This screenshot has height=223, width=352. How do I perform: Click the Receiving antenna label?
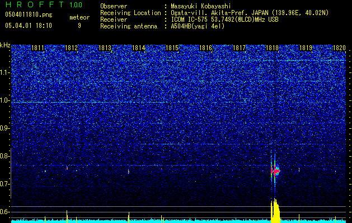coord(129,26)
